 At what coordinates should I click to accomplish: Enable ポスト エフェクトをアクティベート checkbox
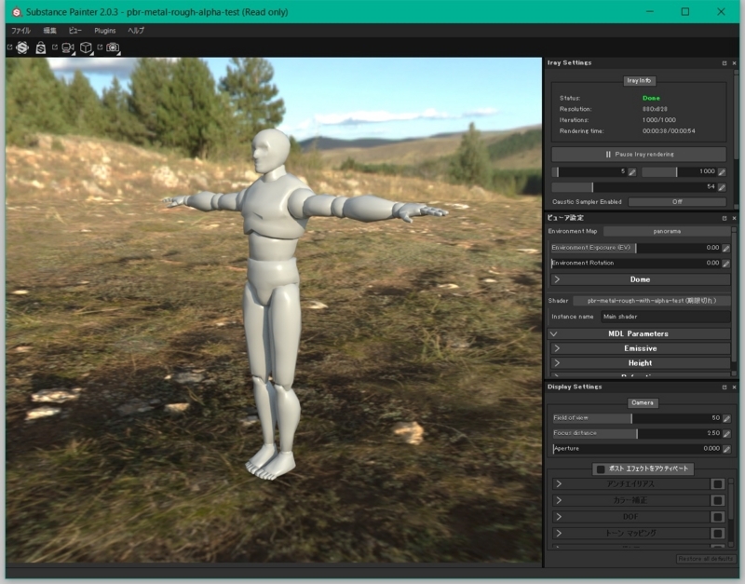click(x=601, y=469)
